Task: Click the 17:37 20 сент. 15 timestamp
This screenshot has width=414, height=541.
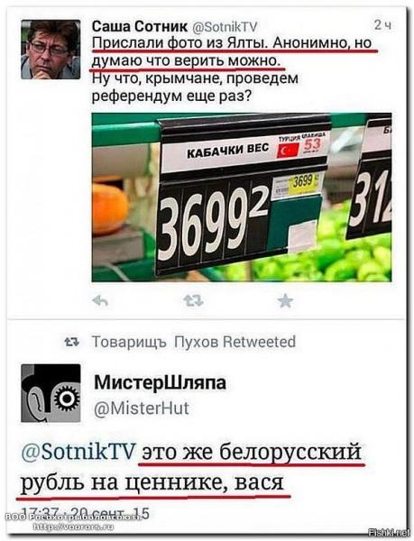Action: 85,513
